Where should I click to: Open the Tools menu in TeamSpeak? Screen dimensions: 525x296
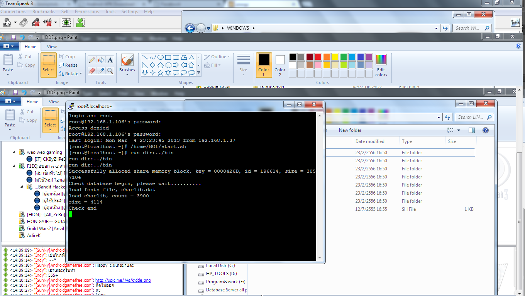110,12
